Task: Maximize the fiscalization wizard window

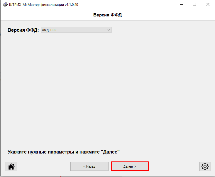Action: pos(194,5)
